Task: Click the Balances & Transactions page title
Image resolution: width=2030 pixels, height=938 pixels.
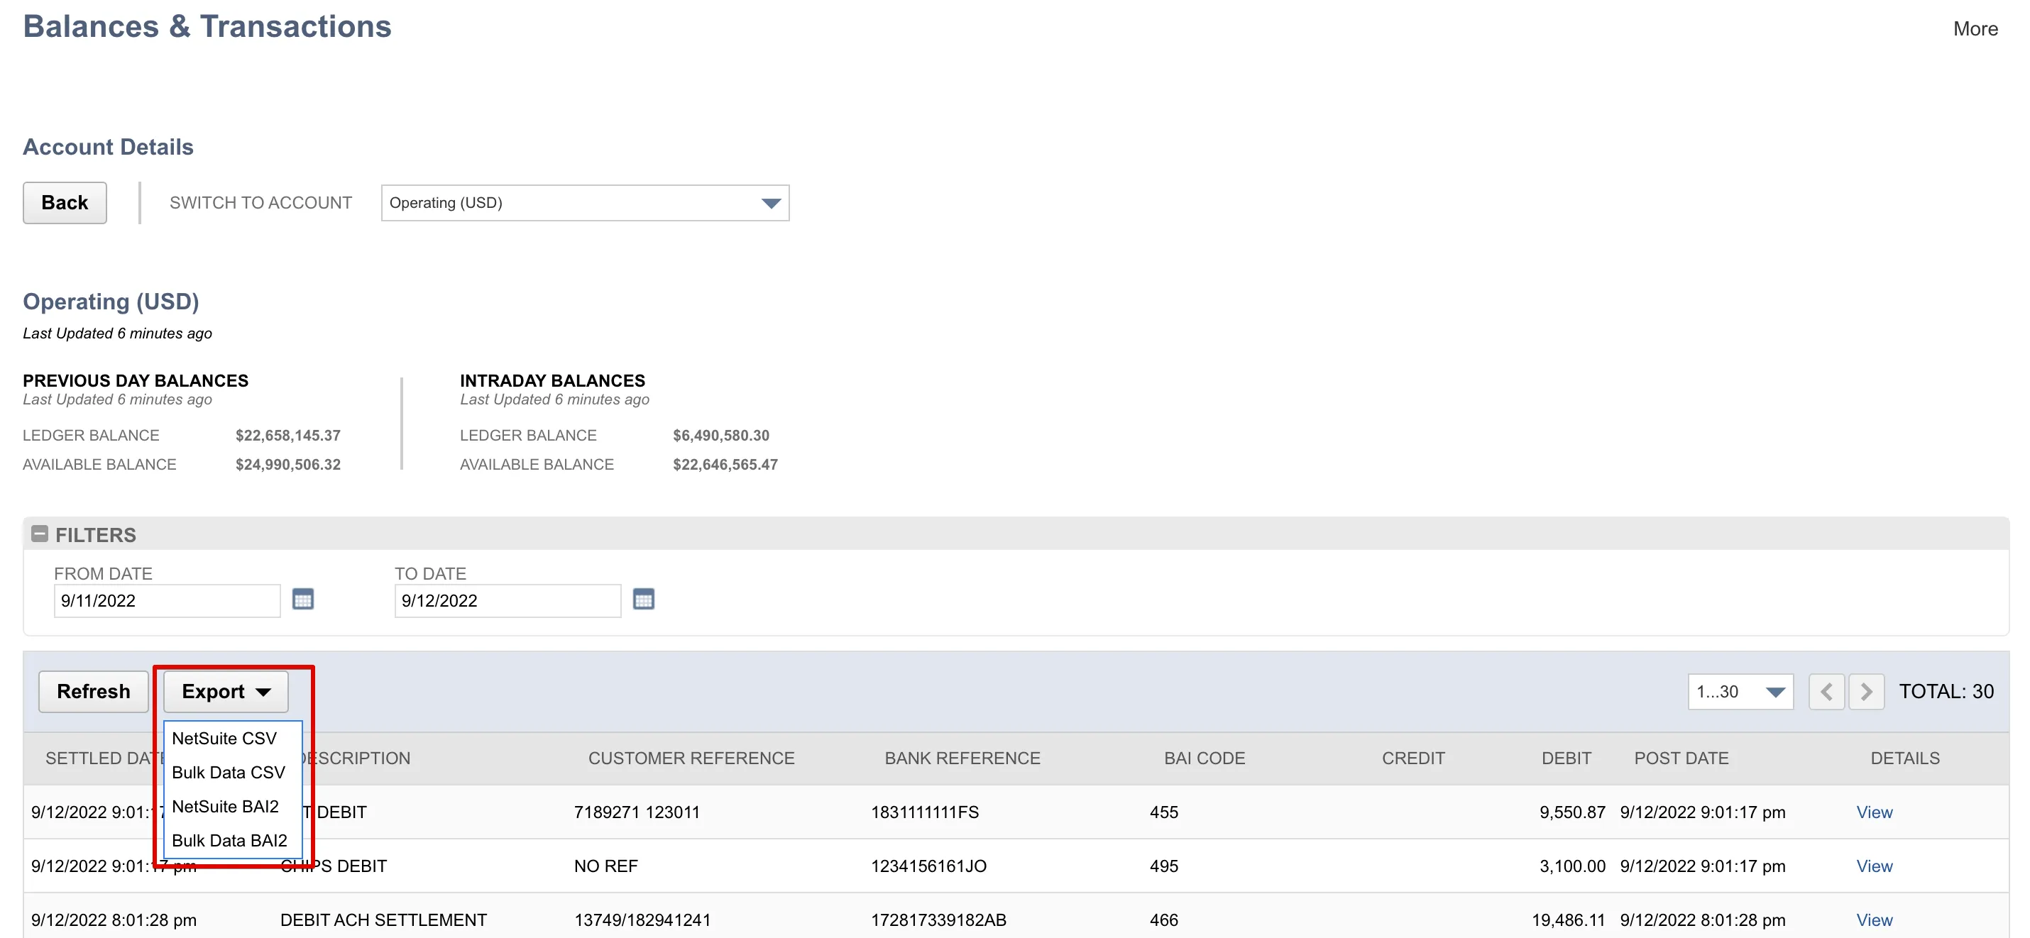Action: 207,27
